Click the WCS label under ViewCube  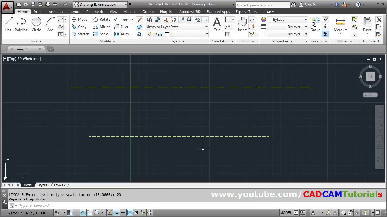tap(370, 95)
